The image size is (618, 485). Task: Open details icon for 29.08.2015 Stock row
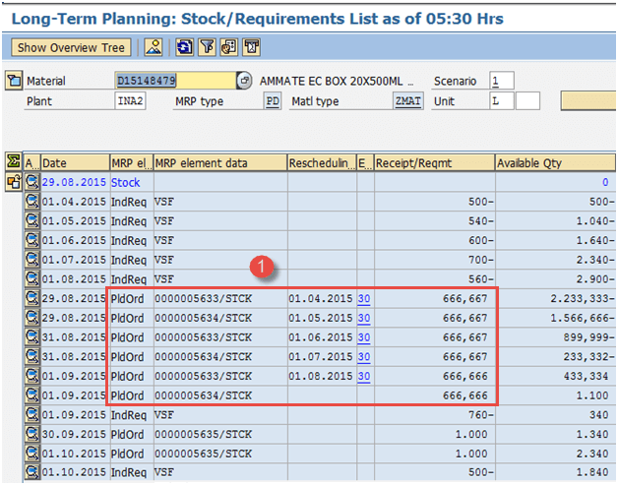click(x=32, y=182)
